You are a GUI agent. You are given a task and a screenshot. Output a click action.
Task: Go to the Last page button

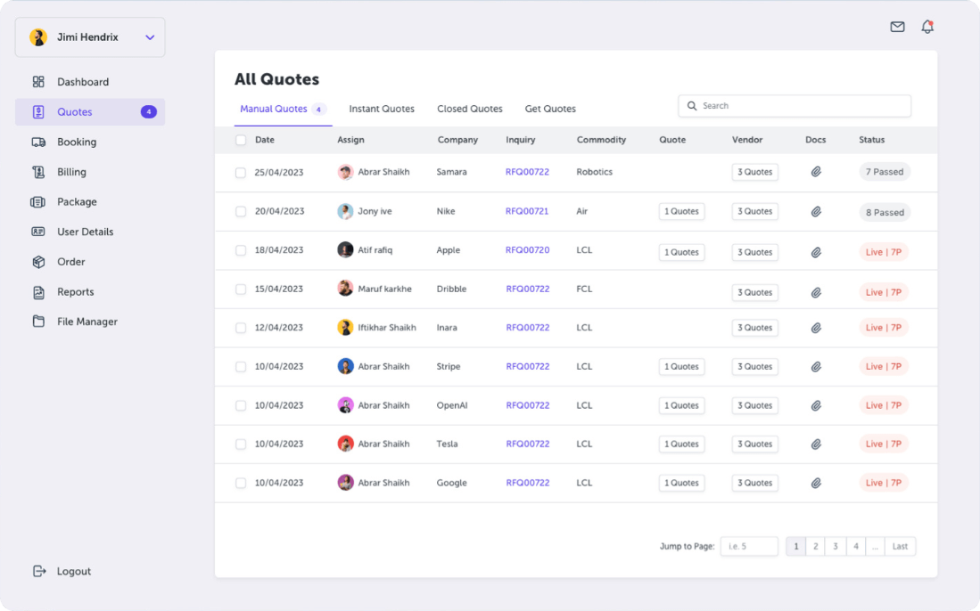tap(900, 546)
